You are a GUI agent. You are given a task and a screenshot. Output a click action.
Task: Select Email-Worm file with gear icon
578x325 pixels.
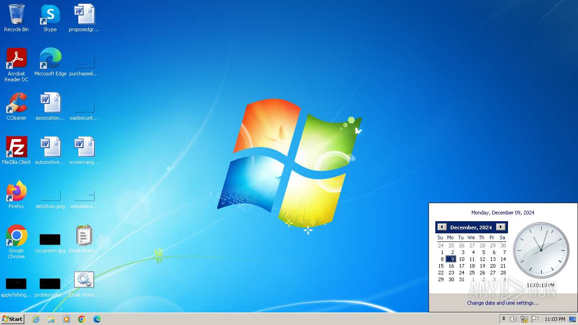click(84, 283)
